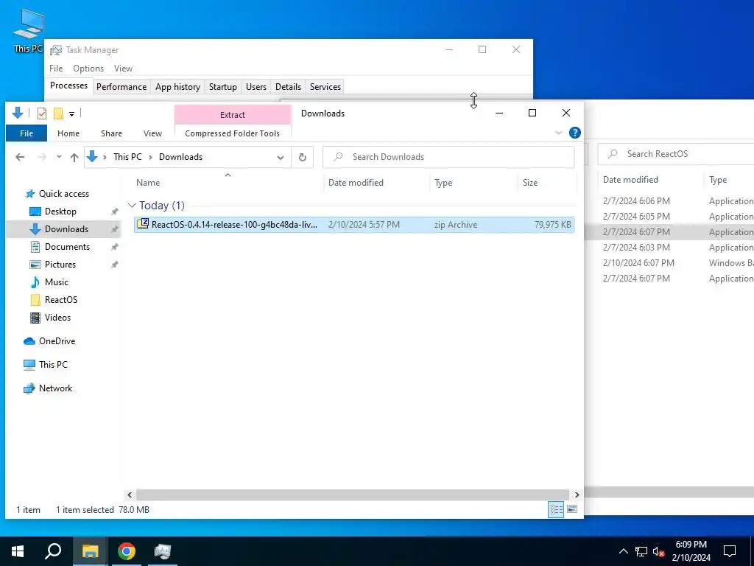Open Task Manager's Services tab
This screenshot has width=754, height=566.
(x=325, y=87)
